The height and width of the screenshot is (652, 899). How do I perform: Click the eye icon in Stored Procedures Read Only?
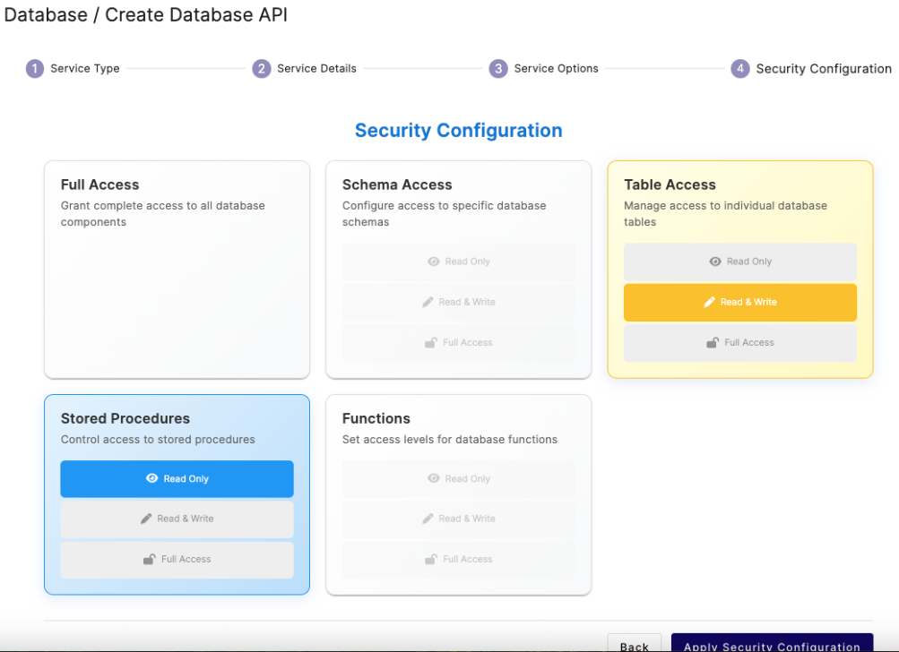point(151,478)
